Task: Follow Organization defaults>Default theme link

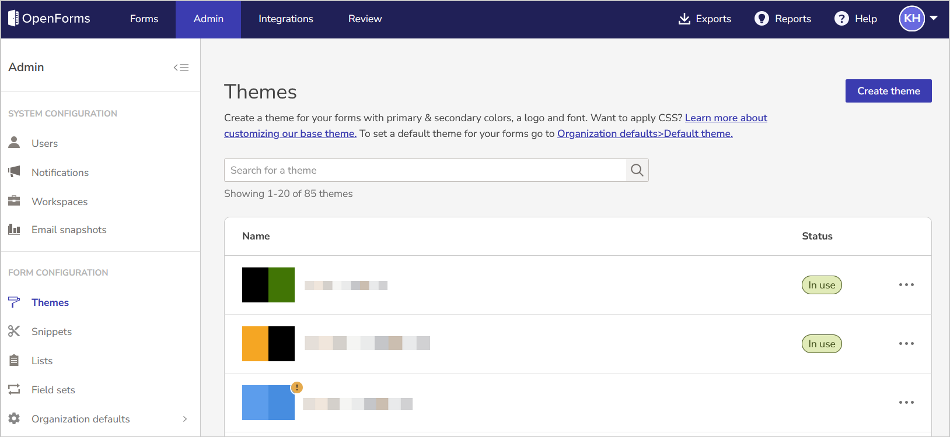Action: [645, 133]
